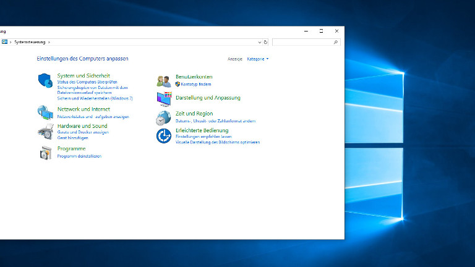Open Sichern und Wiederherstellen (Windows 7)
Viewport: 475px width, 267px height.
tap(95, 98)
